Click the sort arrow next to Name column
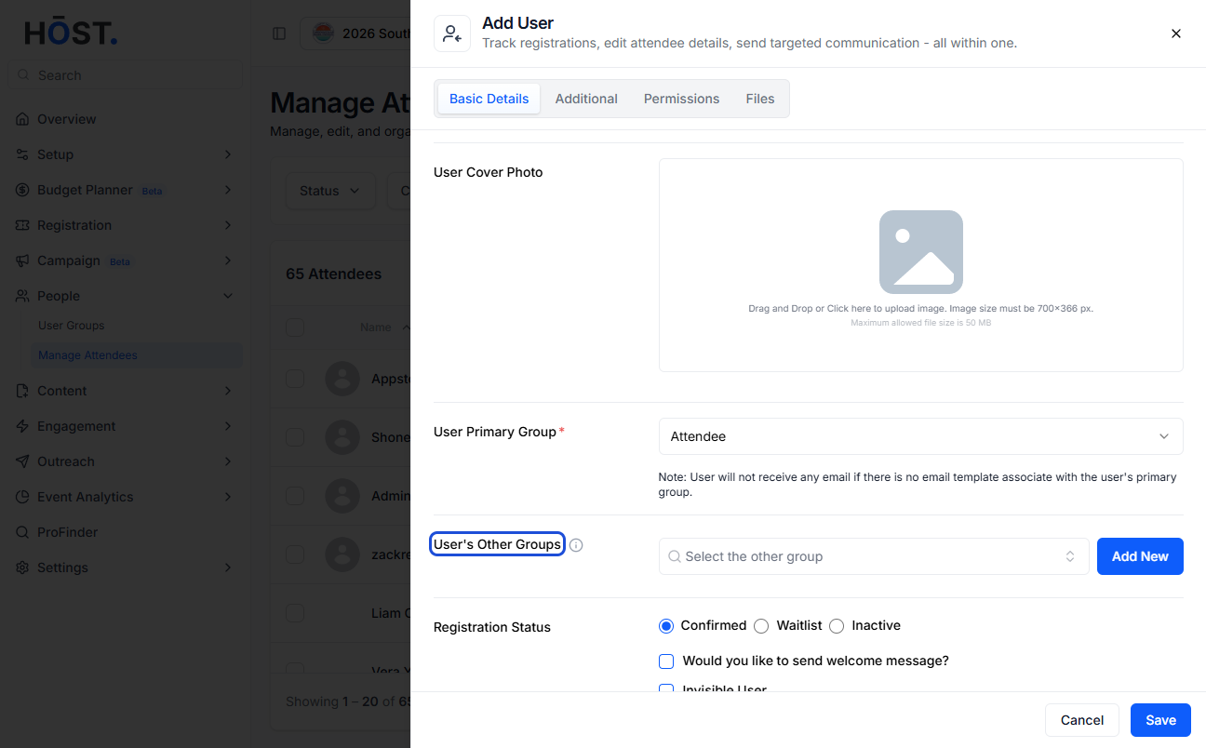Image resolution: width=1206 pixels, height=748 pixels. point(406,327)
